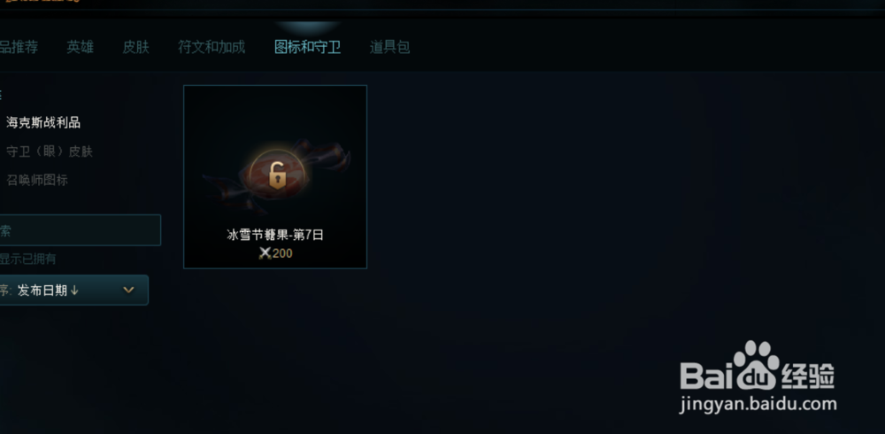Image resolution: width=885 pixels, height=434 pixels.
Task: Click the currency icon beside 200
Action: (x=265, y=253)
